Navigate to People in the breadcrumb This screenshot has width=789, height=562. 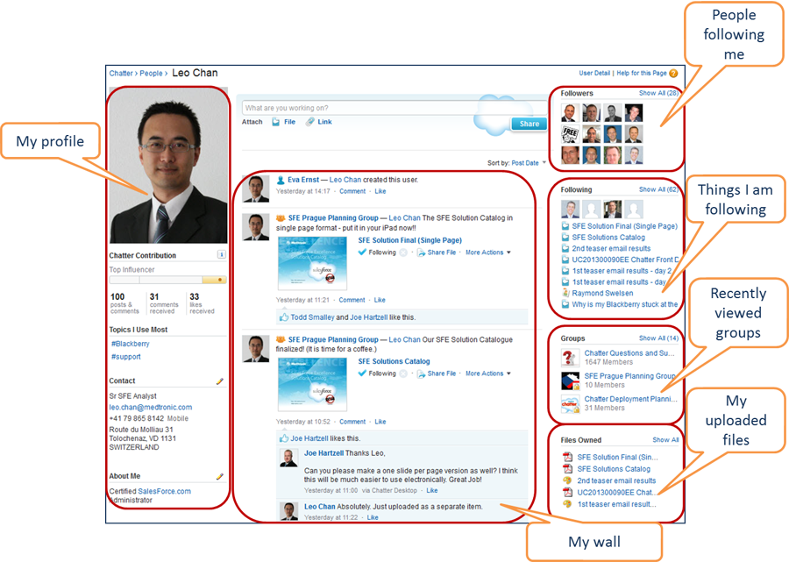[151, 74]
